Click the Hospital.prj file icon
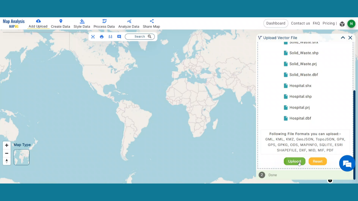 [285, 107]
